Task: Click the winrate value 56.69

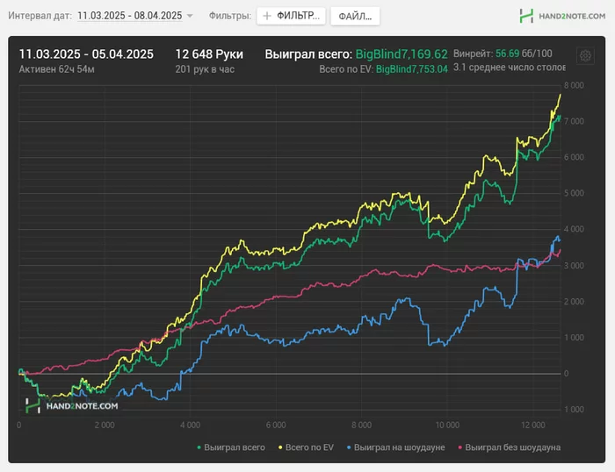Action: coord(507,54)
